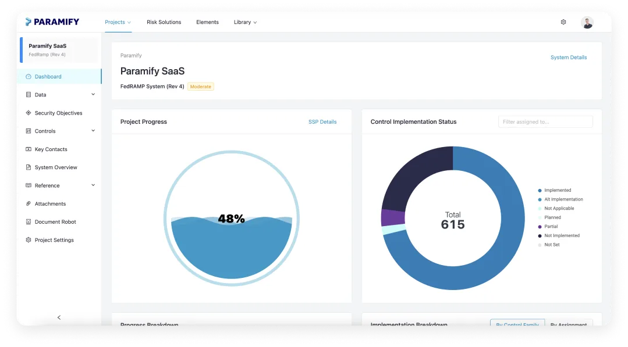Open the application settings gear near the avatar
628x347 pixels.
click(x=563, y=22)
